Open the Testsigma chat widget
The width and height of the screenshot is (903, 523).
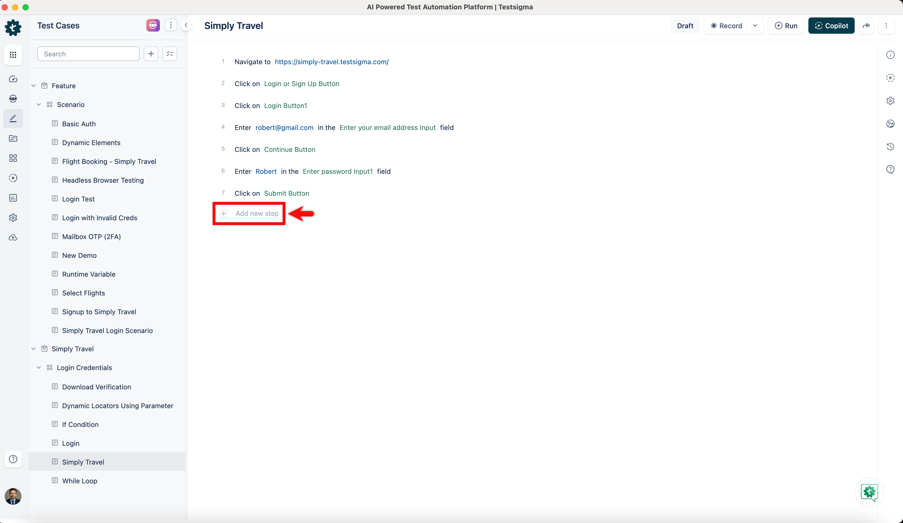[x=869, y=492]
